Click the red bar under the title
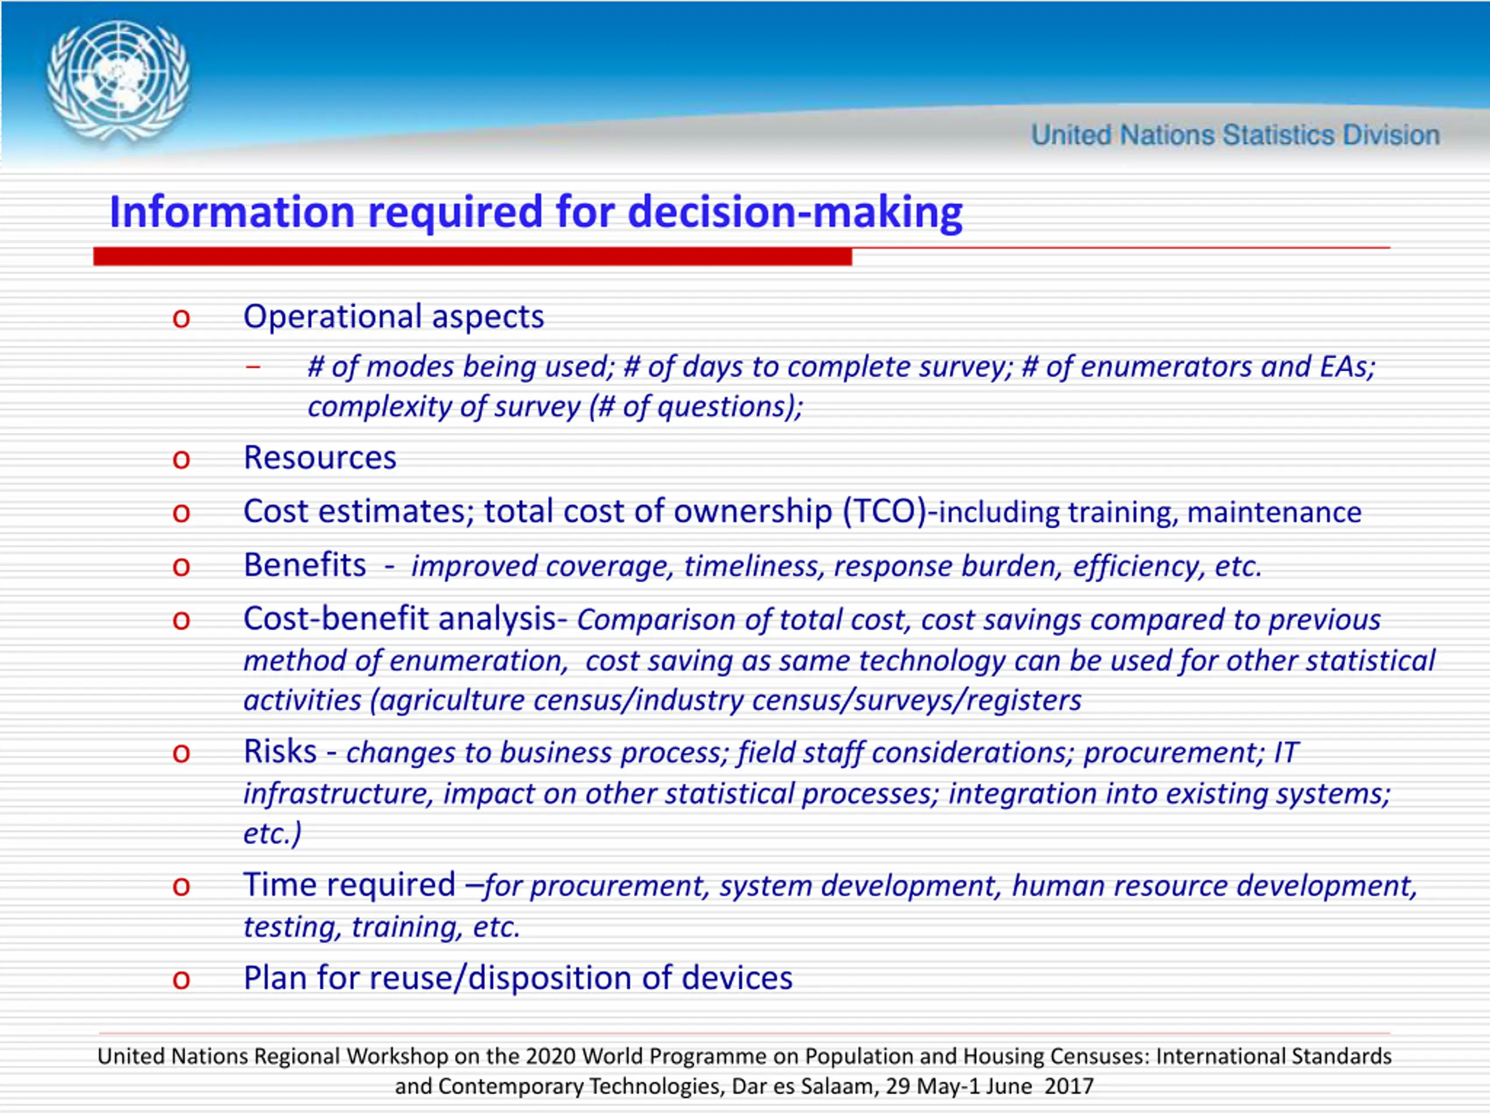This screenshot has height=1117, width=1490. coord(471,257)
